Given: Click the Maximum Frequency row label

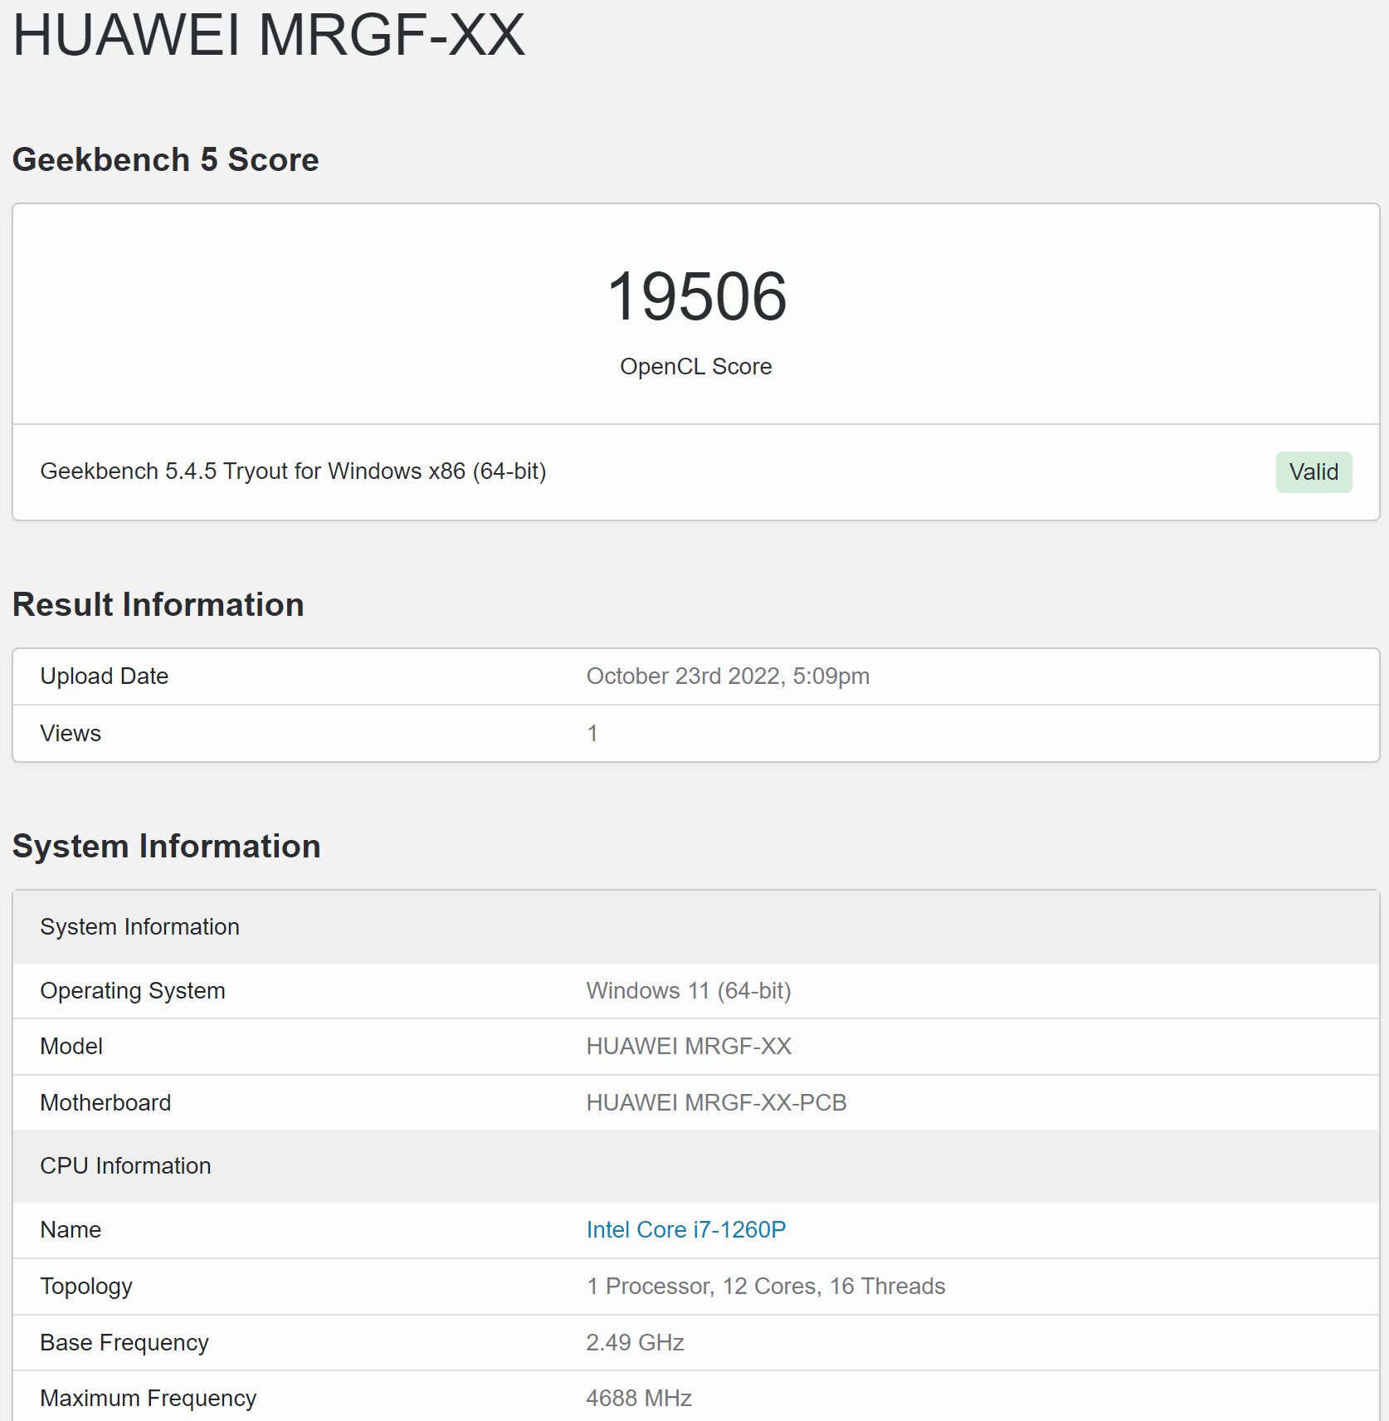Looking at the screenshot, I should click(x=149, y=1398).
